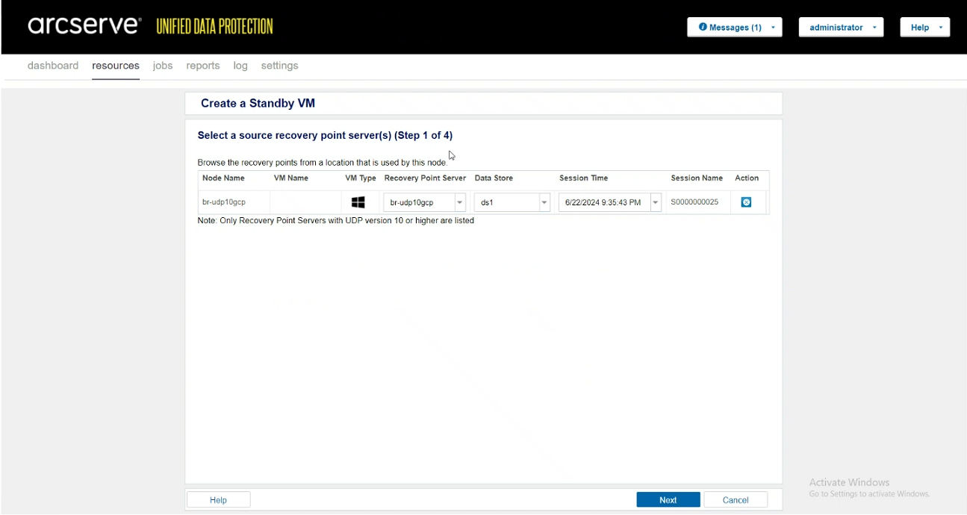Open the reports tab

[x=203, y=66]
